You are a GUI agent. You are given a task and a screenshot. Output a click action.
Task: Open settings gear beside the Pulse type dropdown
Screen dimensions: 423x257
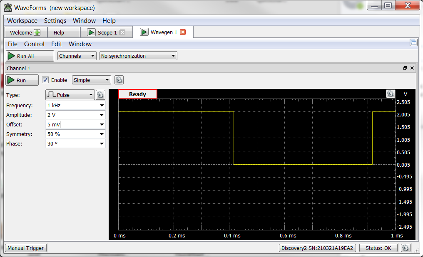[x=100, y=95]
